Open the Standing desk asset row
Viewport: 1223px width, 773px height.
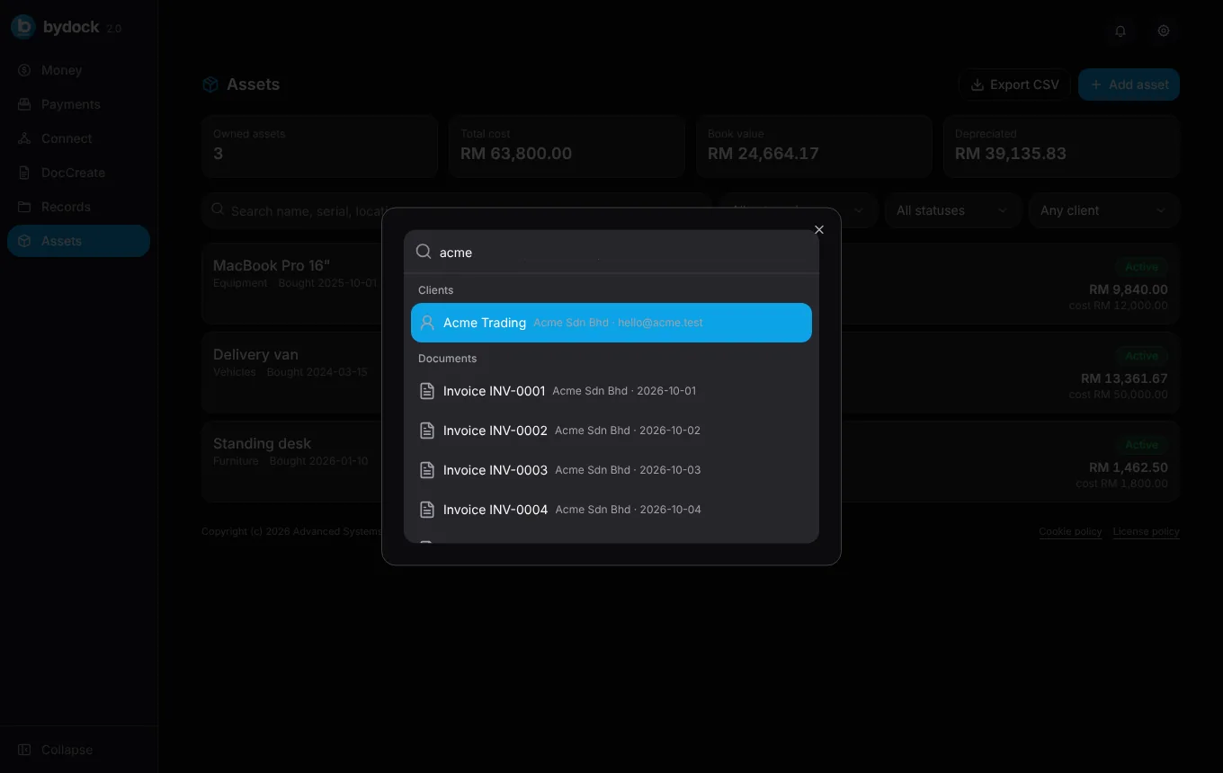[x=691, y=461]
